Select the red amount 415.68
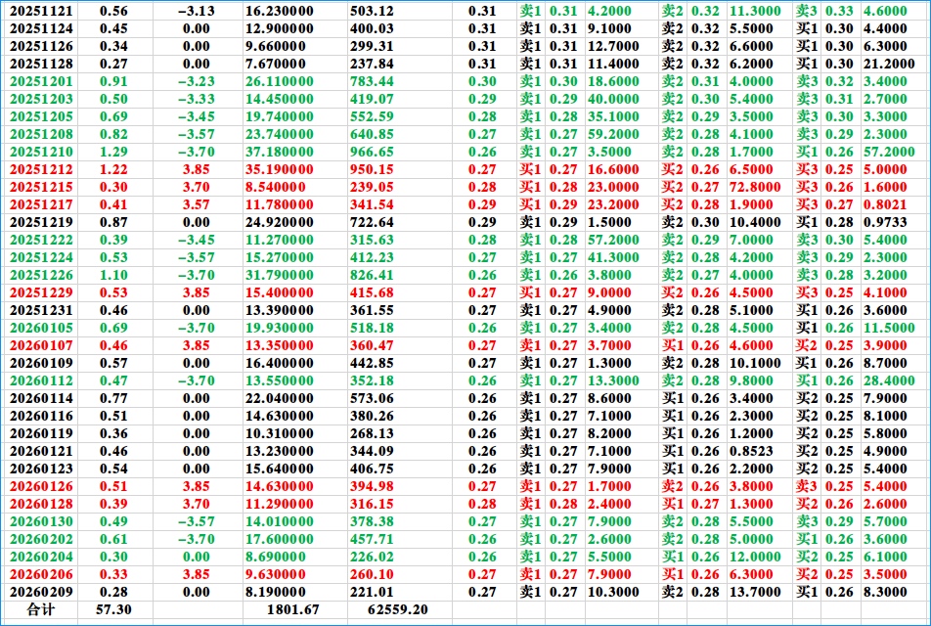The height and width of the screenshot is (626, 931). point(372,292)
